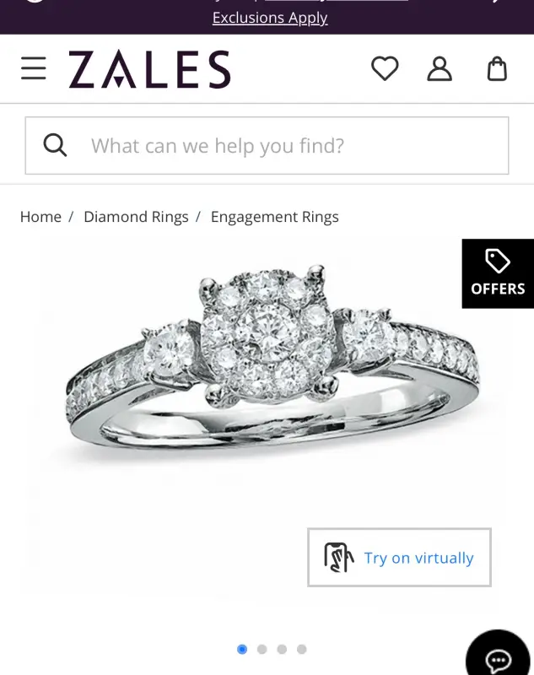This screenshot has height=675, width=534.
Task: Click the virtual try-on hand icon
Action: click(x=338, y=558)
